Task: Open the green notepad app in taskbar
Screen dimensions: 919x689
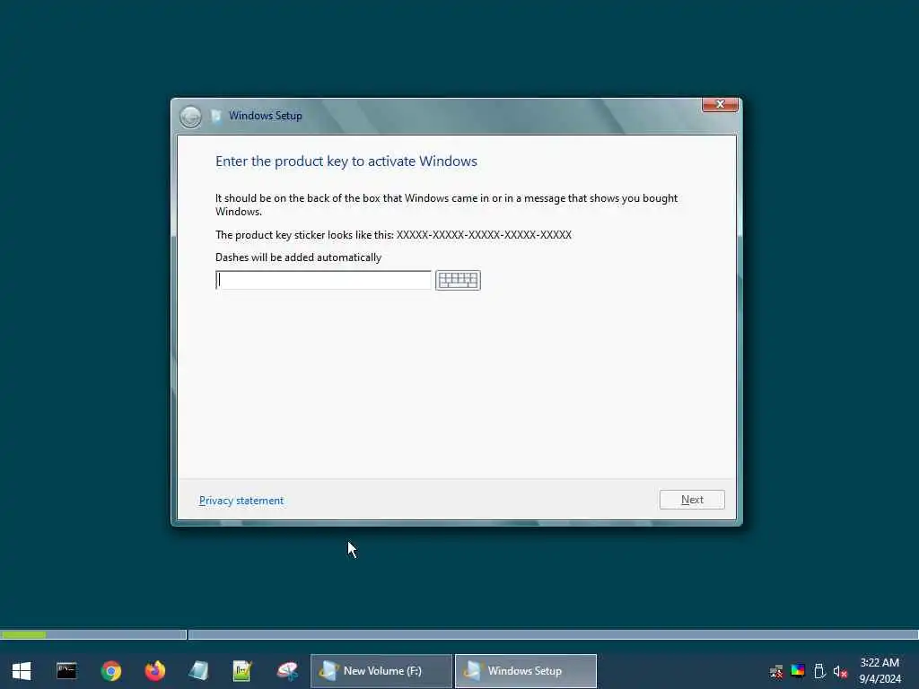Action: pos(242,671)
